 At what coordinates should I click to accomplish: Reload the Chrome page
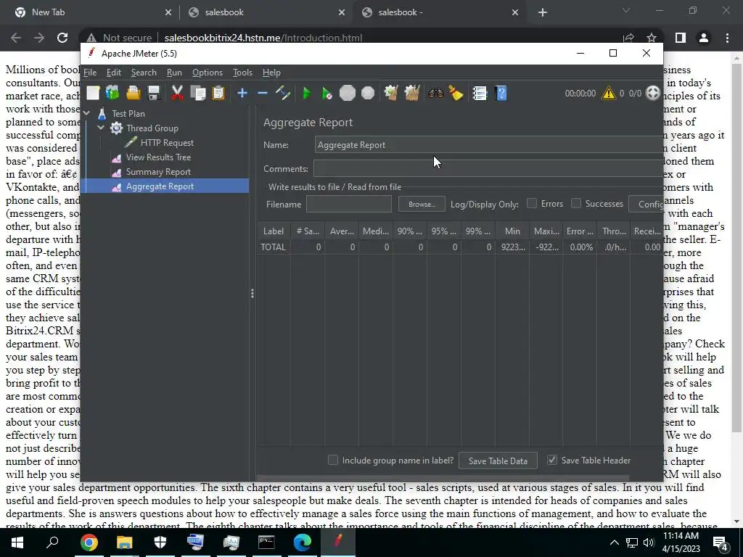(62, 38)
